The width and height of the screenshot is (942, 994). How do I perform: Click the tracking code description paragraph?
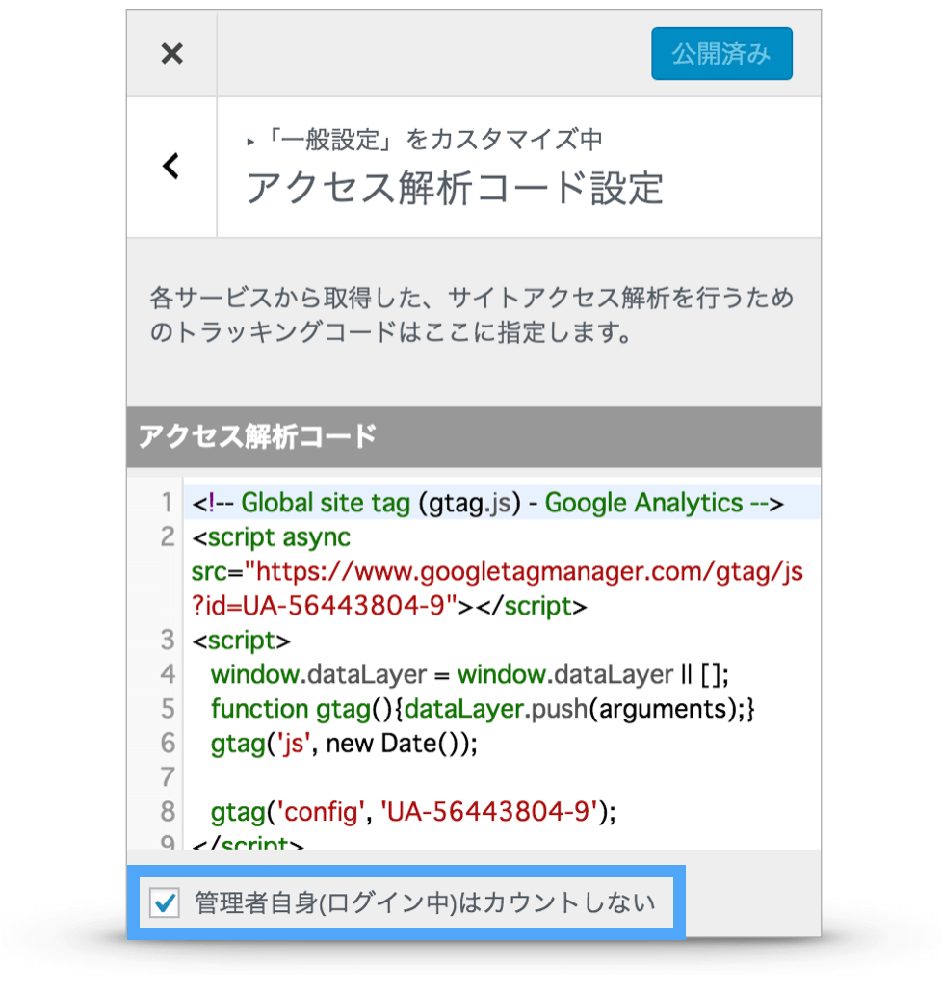(472, 314)
